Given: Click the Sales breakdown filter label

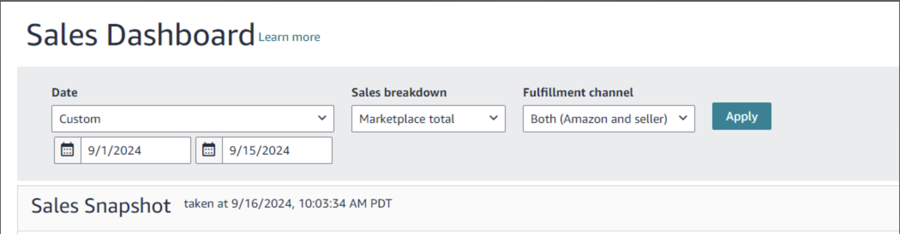Looking at the screenshot, I should (399, 93).
